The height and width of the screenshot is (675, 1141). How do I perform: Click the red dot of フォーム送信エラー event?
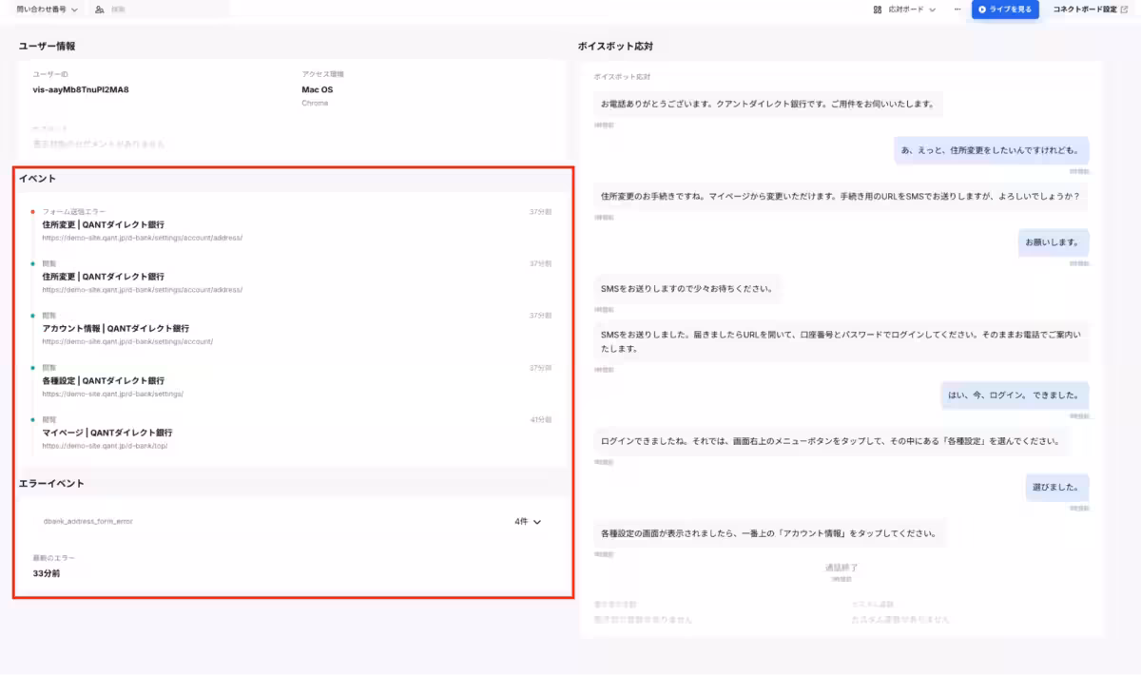[x=32, y=212]
